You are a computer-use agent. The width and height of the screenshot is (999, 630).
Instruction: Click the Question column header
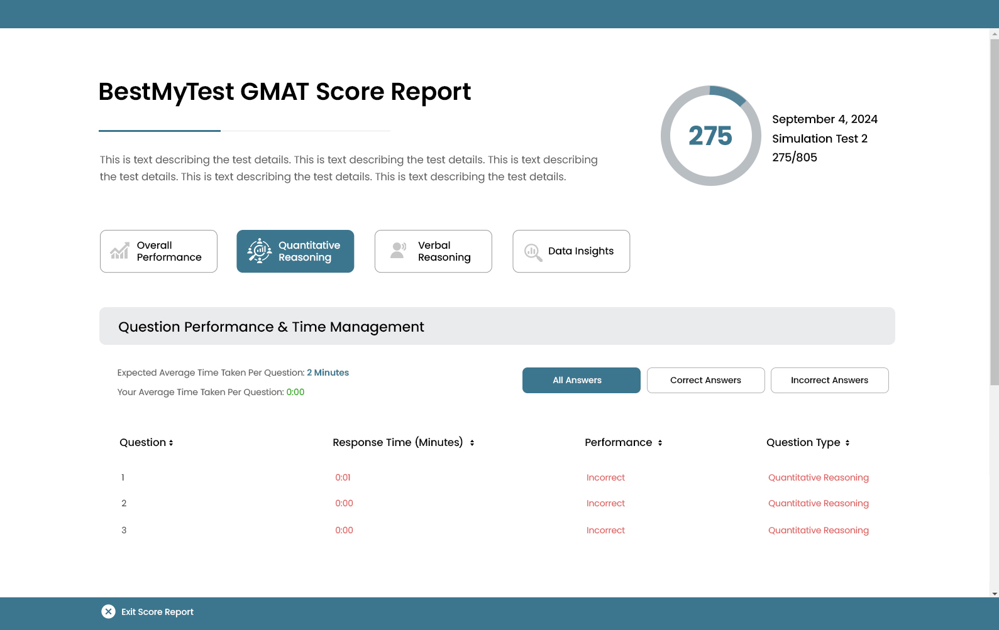coord(143,442)
